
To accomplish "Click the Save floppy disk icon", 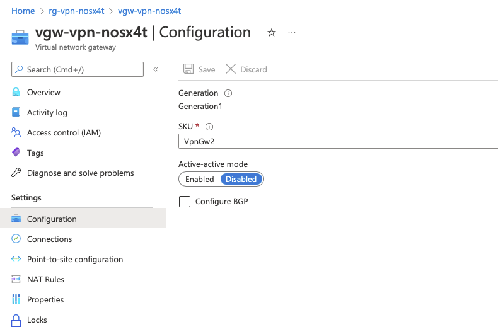I will pyautogui.click(x=188, y=69).
